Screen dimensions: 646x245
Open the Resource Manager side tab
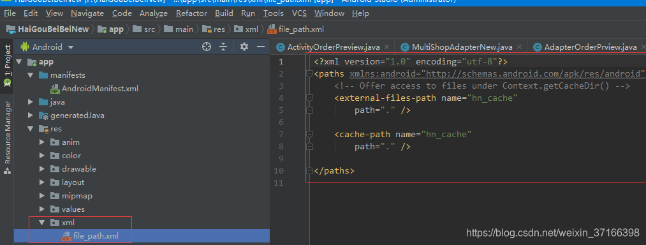coord(8,137)
